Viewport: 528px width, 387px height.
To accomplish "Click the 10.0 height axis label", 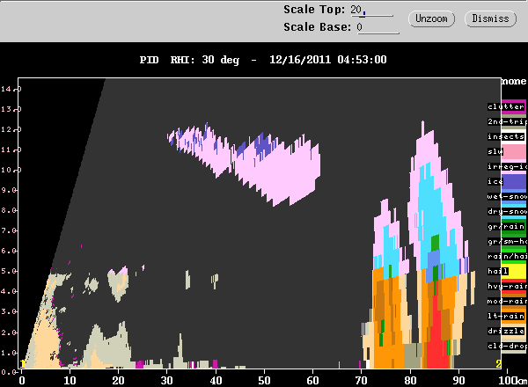I will [x=11, y=170].
